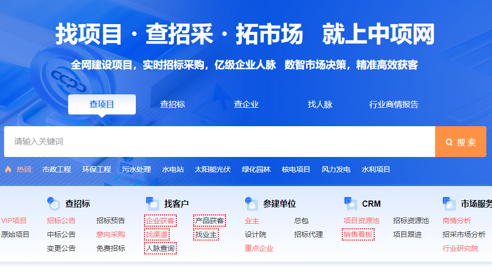Choose hot keyword 污水处理
This screenshot has width=492, height=277.
136,169
